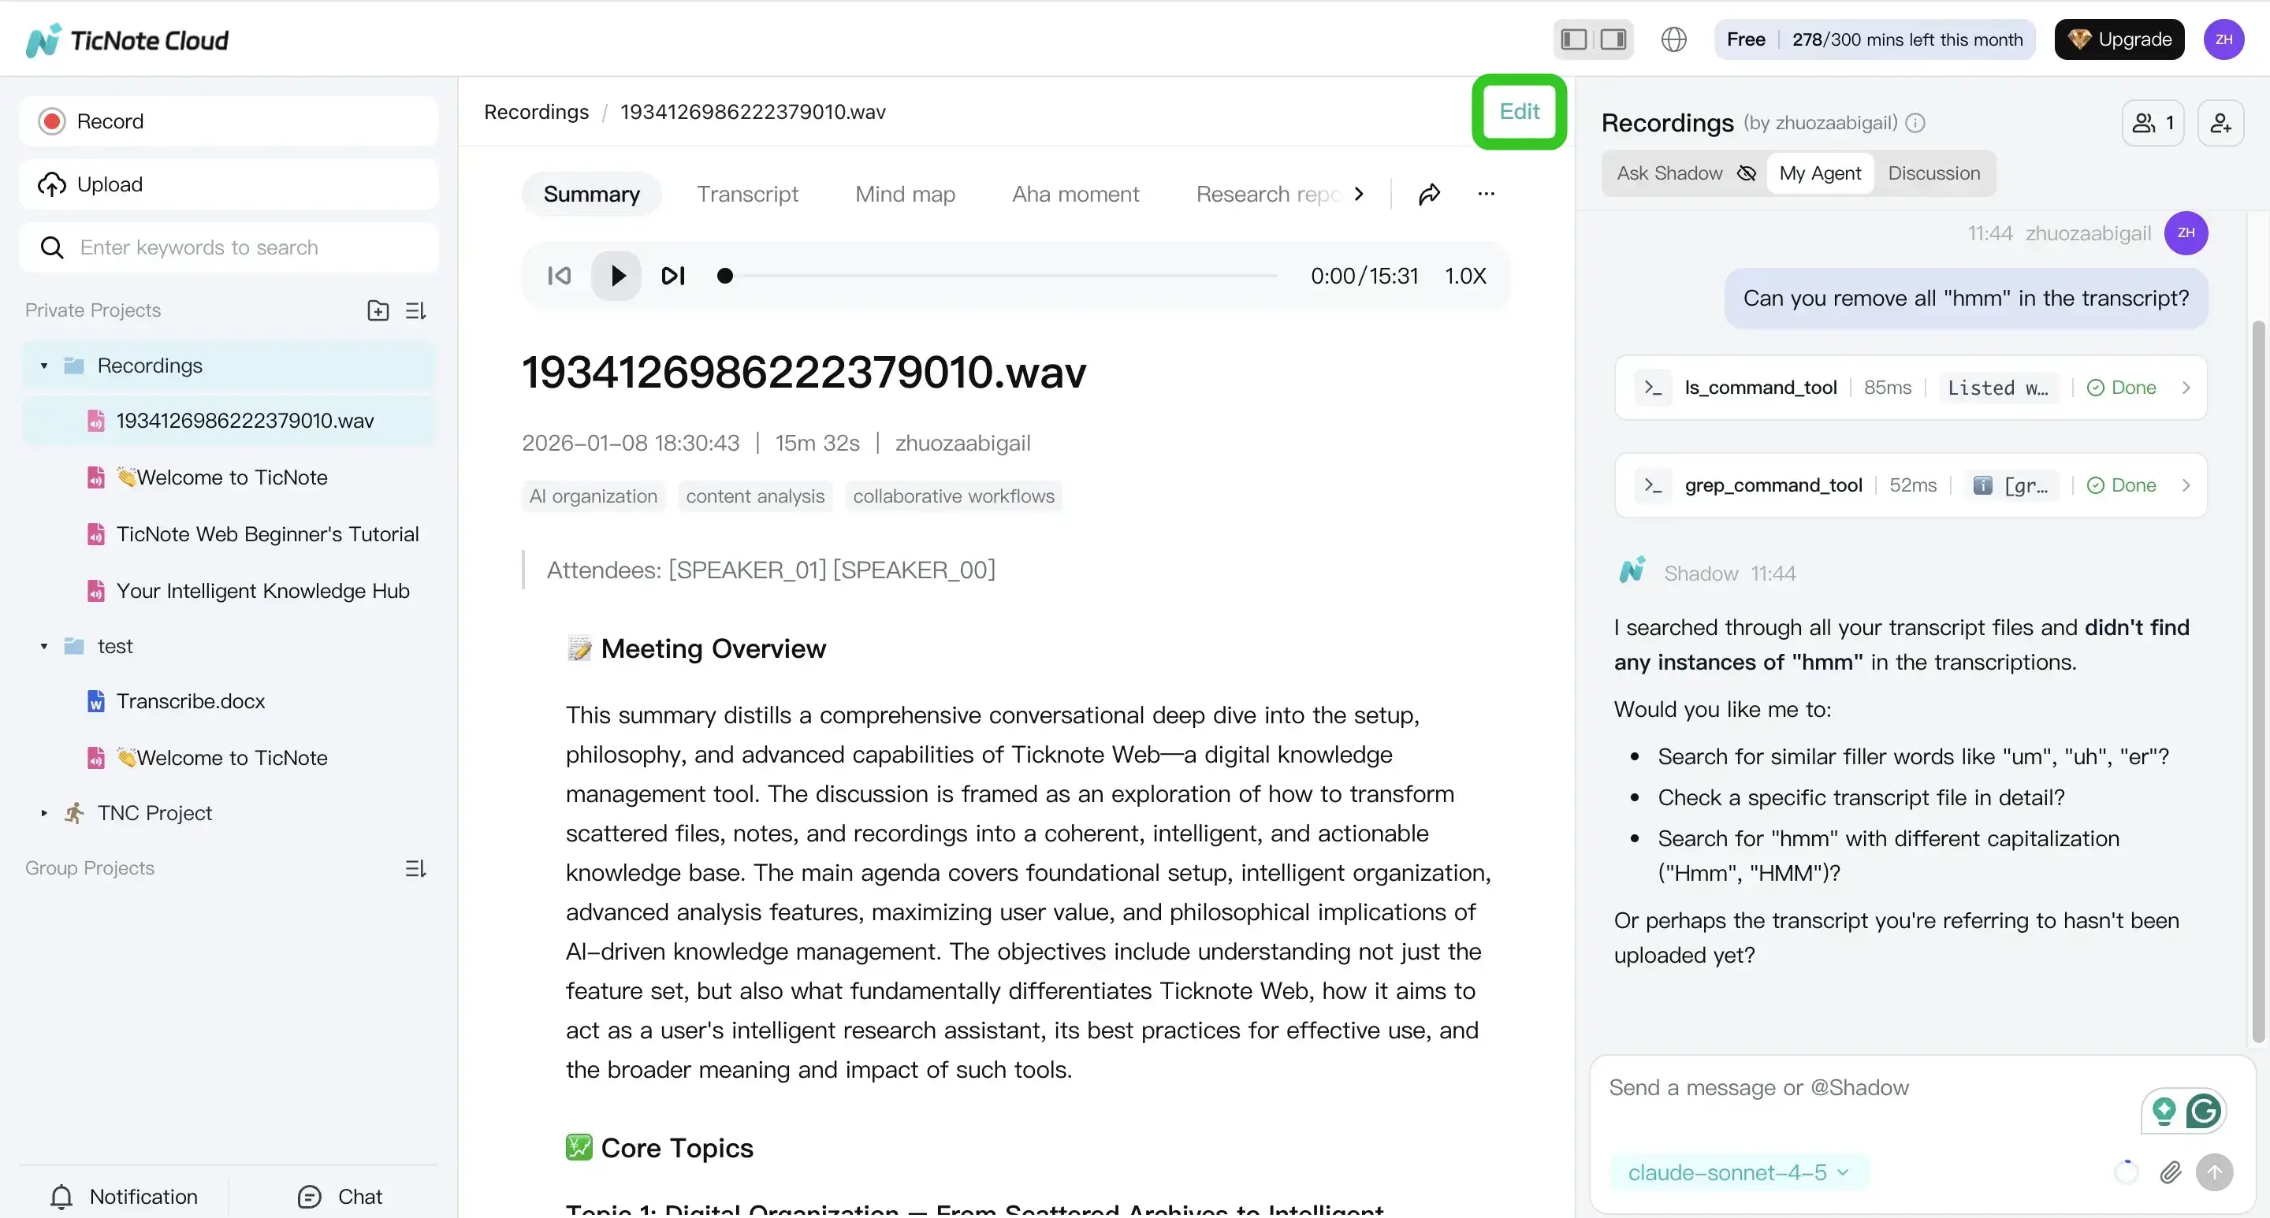This screenshot has height=1218, width=2270.
Task: Create a new folder in Private Projects
Action: point(378,310)
